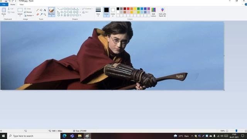This screenshot has height=139, width=247.
Task: Pick the five-point star shape
Action: coord(65,15)
